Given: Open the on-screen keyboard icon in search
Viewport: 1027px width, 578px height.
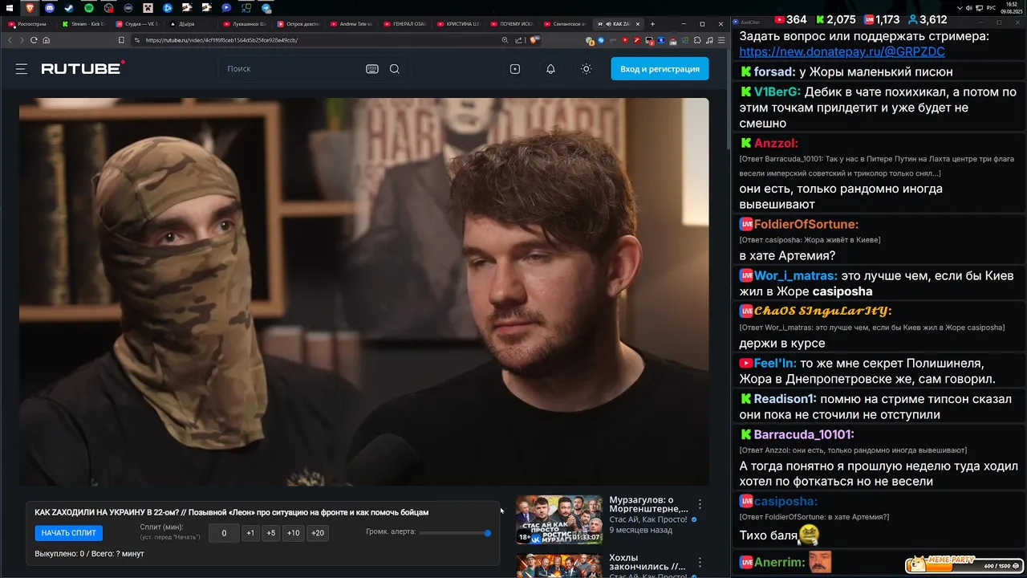Looking at the screenshot, I should [372, 69].
